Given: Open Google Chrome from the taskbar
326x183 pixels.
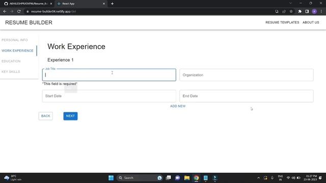Looking at the screenshot, I should pos(196,178).
